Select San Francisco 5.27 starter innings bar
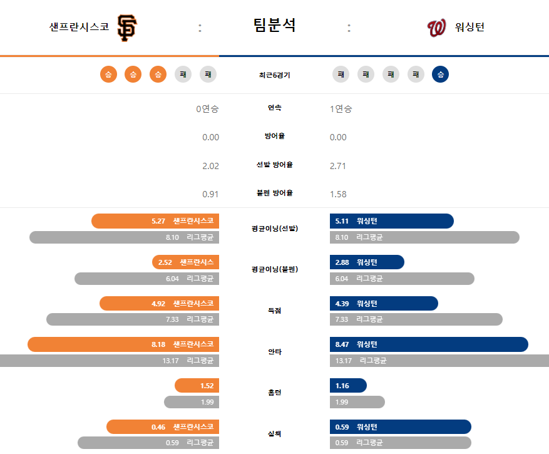This screenshot has height=454, width=549. point(155,221)
